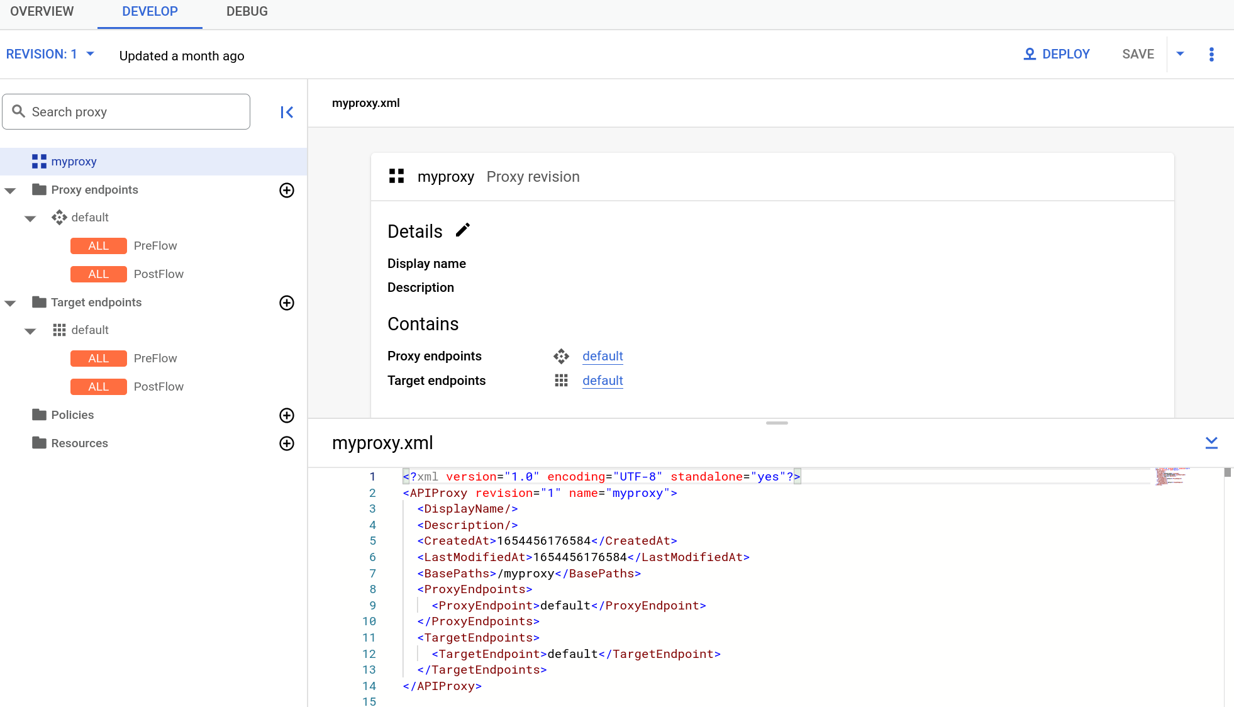1234x707 pixels.
Task: Select the DEBUG tab
Action: click(247, 11)
